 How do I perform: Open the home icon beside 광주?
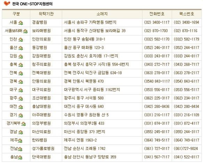point(21,98)
